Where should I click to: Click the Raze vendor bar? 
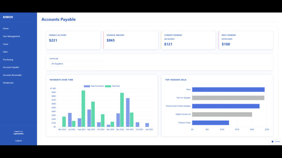coord(228,90)
